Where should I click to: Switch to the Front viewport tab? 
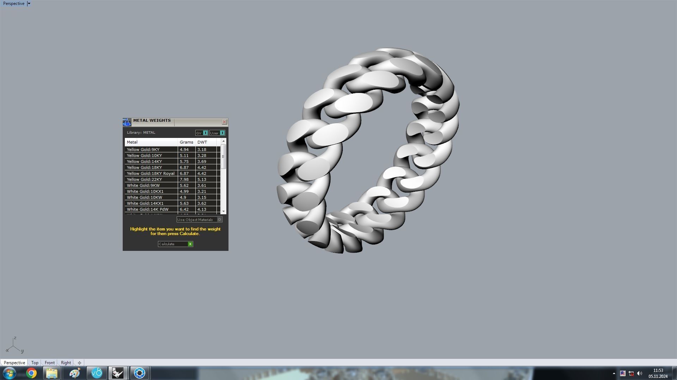click(50, 363)
